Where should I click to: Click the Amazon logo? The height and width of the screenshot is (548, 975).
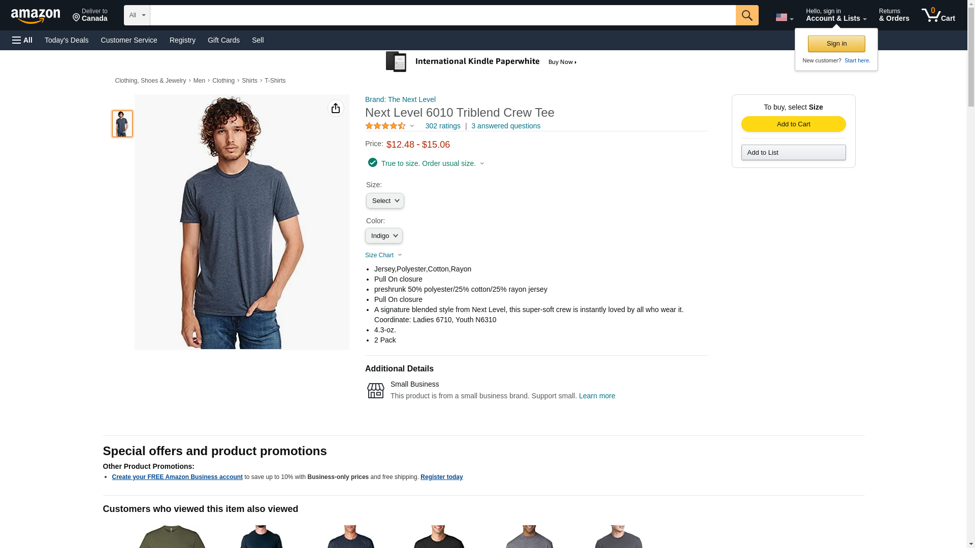36,16
